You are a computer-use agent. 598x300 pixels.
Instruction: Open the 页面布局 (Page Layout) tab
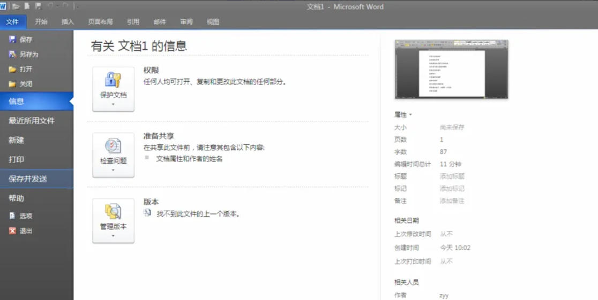pyautogui.click(x=100, y=22)
